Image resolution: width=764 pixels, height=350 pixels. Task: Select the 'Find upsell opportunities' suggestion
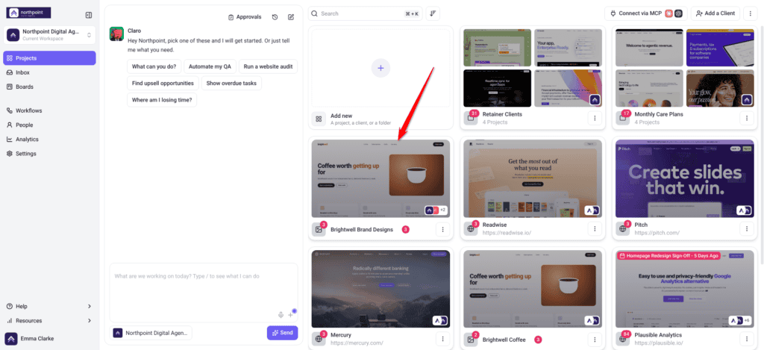point(163,84)
